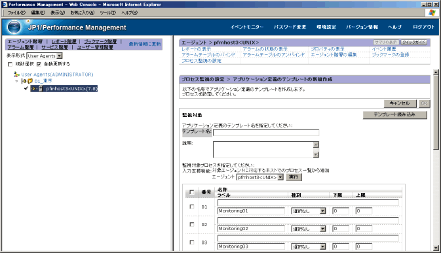Image resolution: width=441 pixels, height=253 pixels.
Task: Click the 説明 text area
Action: (263, 150)
